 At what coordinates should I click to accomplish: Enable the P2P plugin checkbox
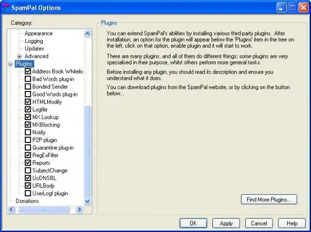coord(28,140)
